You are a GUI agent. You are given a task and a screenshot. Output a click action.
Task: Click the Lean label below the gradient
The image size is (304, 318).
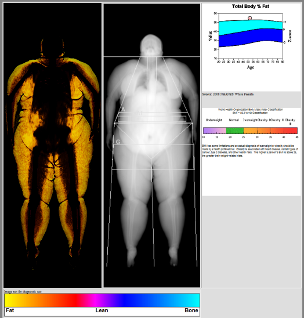tap(102, 310)
